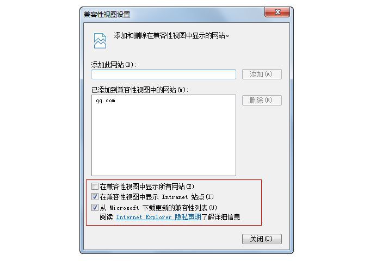Viewport: 370px width, 261px height.
Task: Click the 添加(A) button
Action: pyautogui.click(x=262, y=74)
